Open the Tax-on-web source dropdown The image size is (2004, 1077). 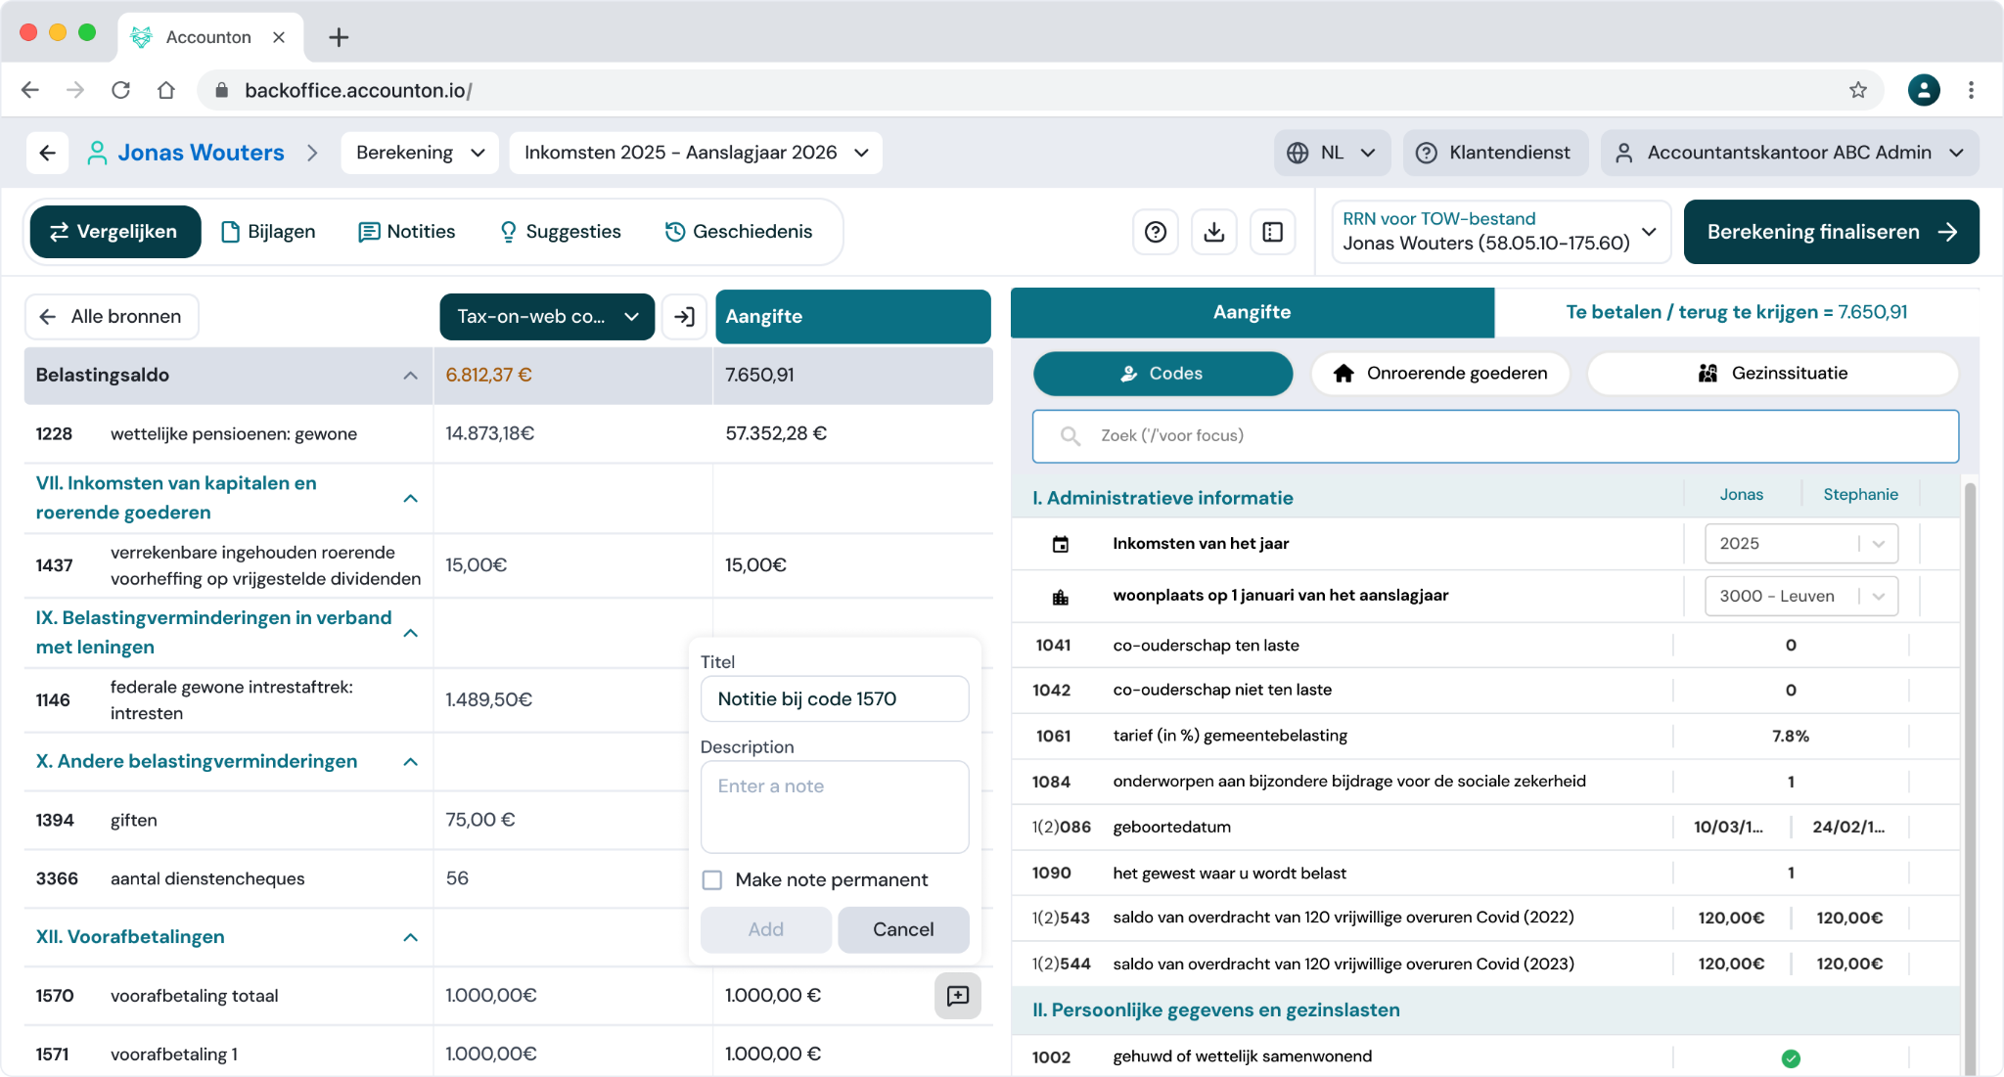(x=547, y=317)
